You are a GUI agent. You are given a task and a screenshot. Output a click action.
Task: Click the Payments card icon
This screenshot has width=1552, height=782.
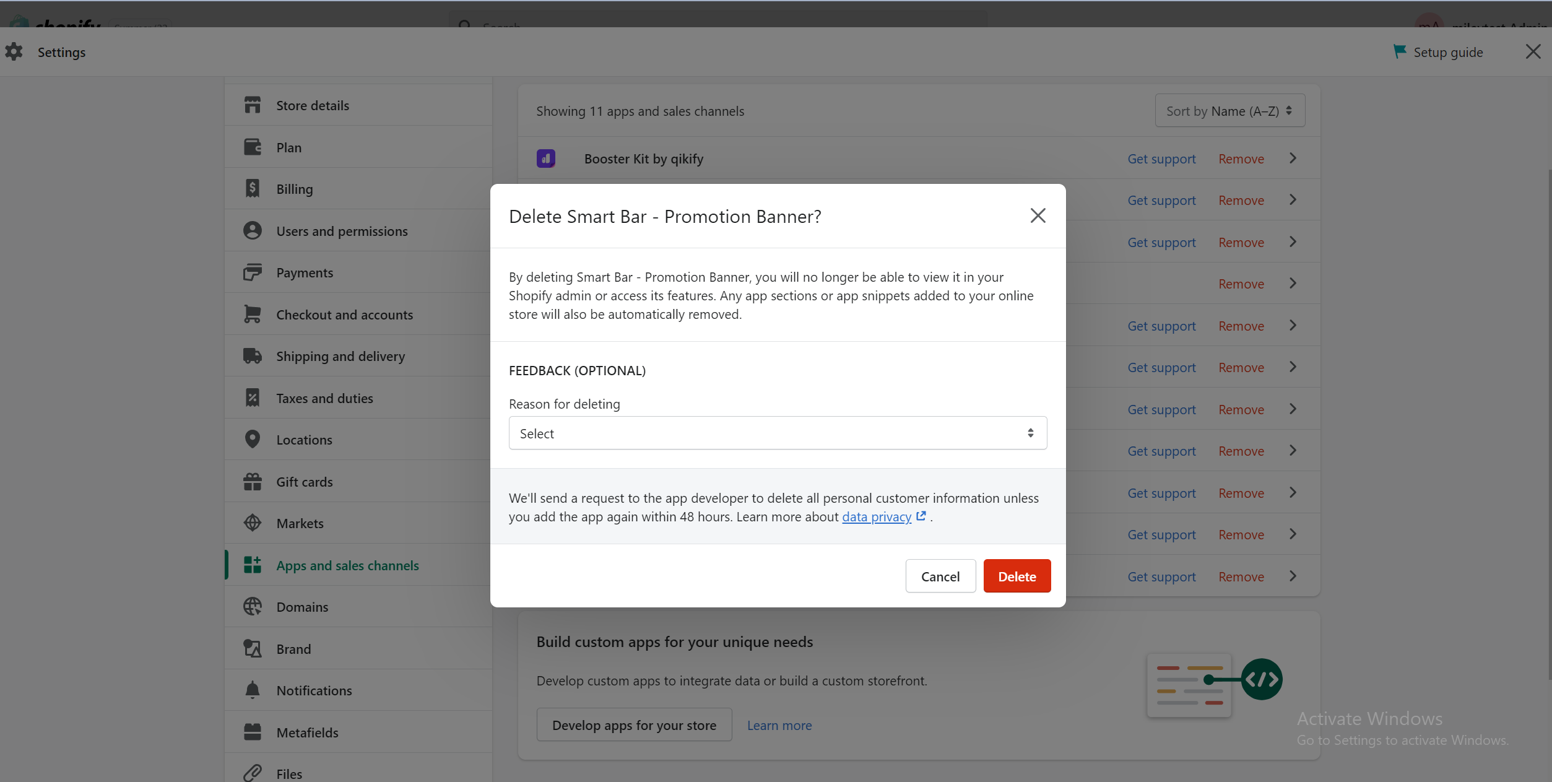[252, 272]
